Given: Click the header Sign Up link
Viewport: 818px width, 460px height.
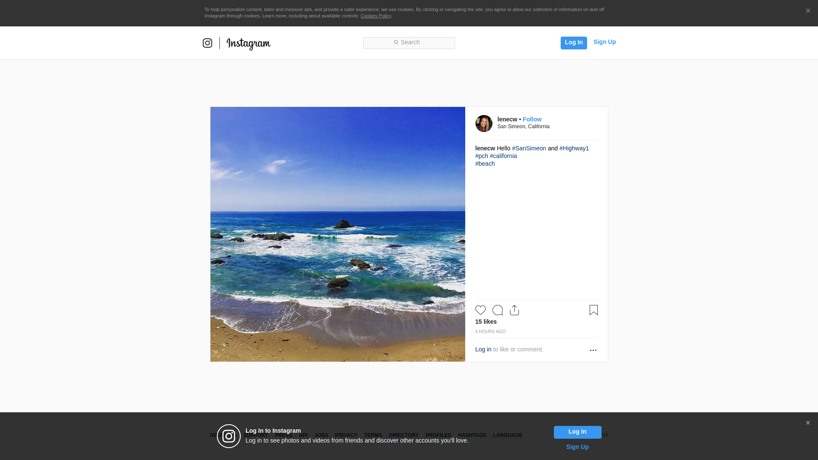Looking at the screenshot, I should coord(604,42).
